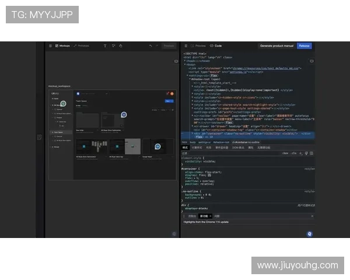Open the hamburger menu beside Mockups

tap(50, 45)
